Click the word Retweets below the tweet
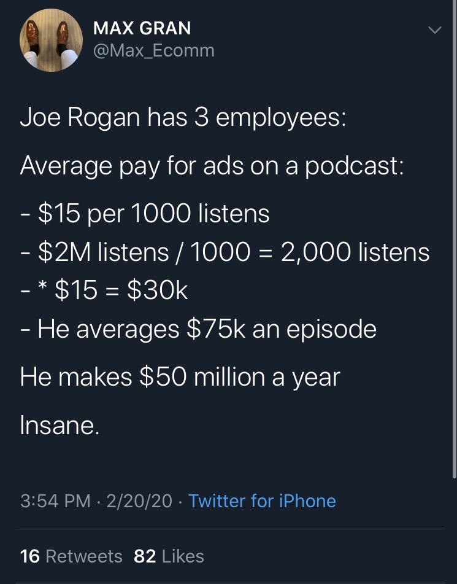The width and height of the screenshot is (457, 584). (84, 556)
